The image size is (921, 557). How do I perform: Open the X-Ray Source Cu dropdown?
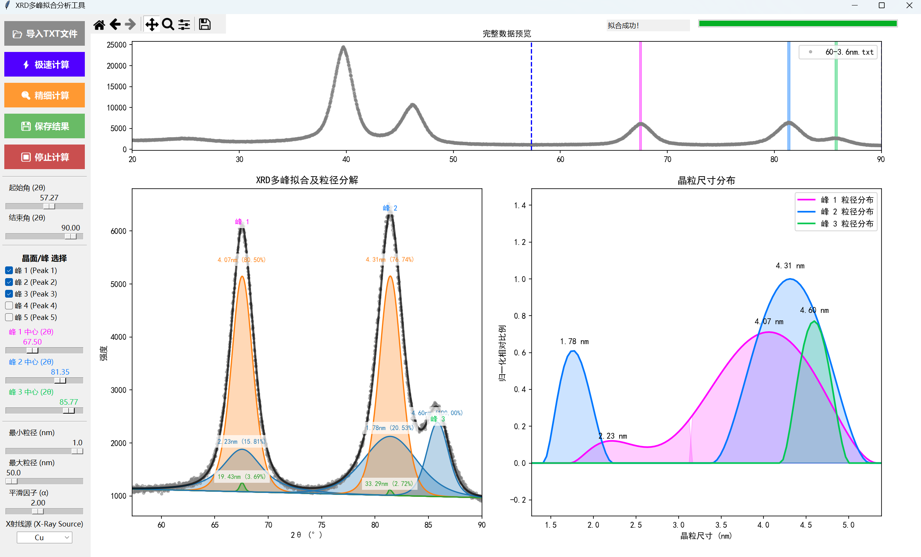coord(45,537)
